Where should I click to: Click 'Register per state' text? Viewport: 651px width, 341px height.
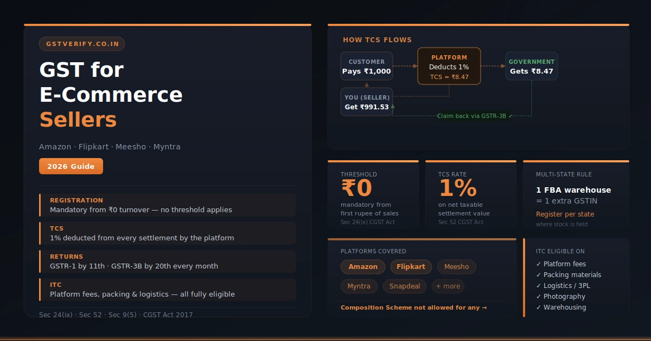[565, 214]
